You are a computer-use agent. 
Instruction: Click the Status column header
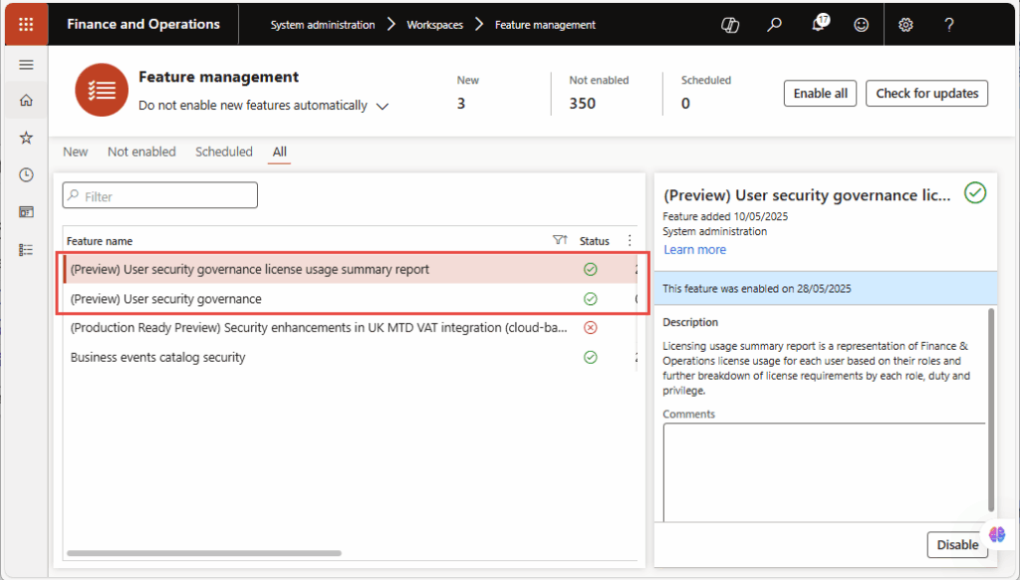coord(595,241)
